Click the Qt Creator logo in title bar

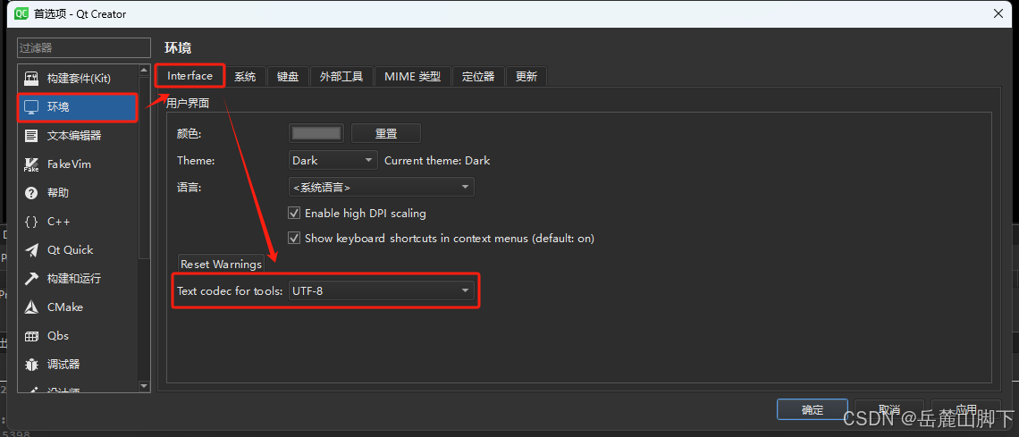(21, 13)
